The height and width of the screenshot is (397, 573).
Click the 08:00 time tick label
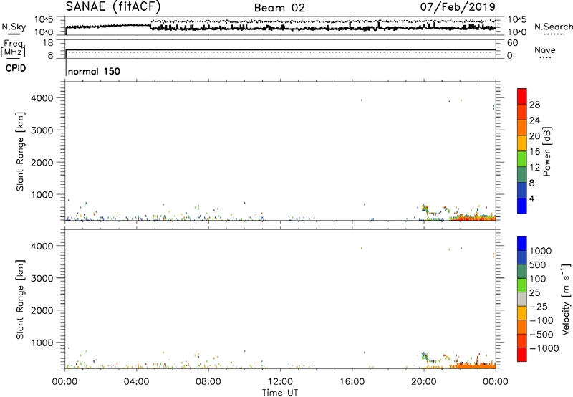pyautogui.click(x=208, y=382)
